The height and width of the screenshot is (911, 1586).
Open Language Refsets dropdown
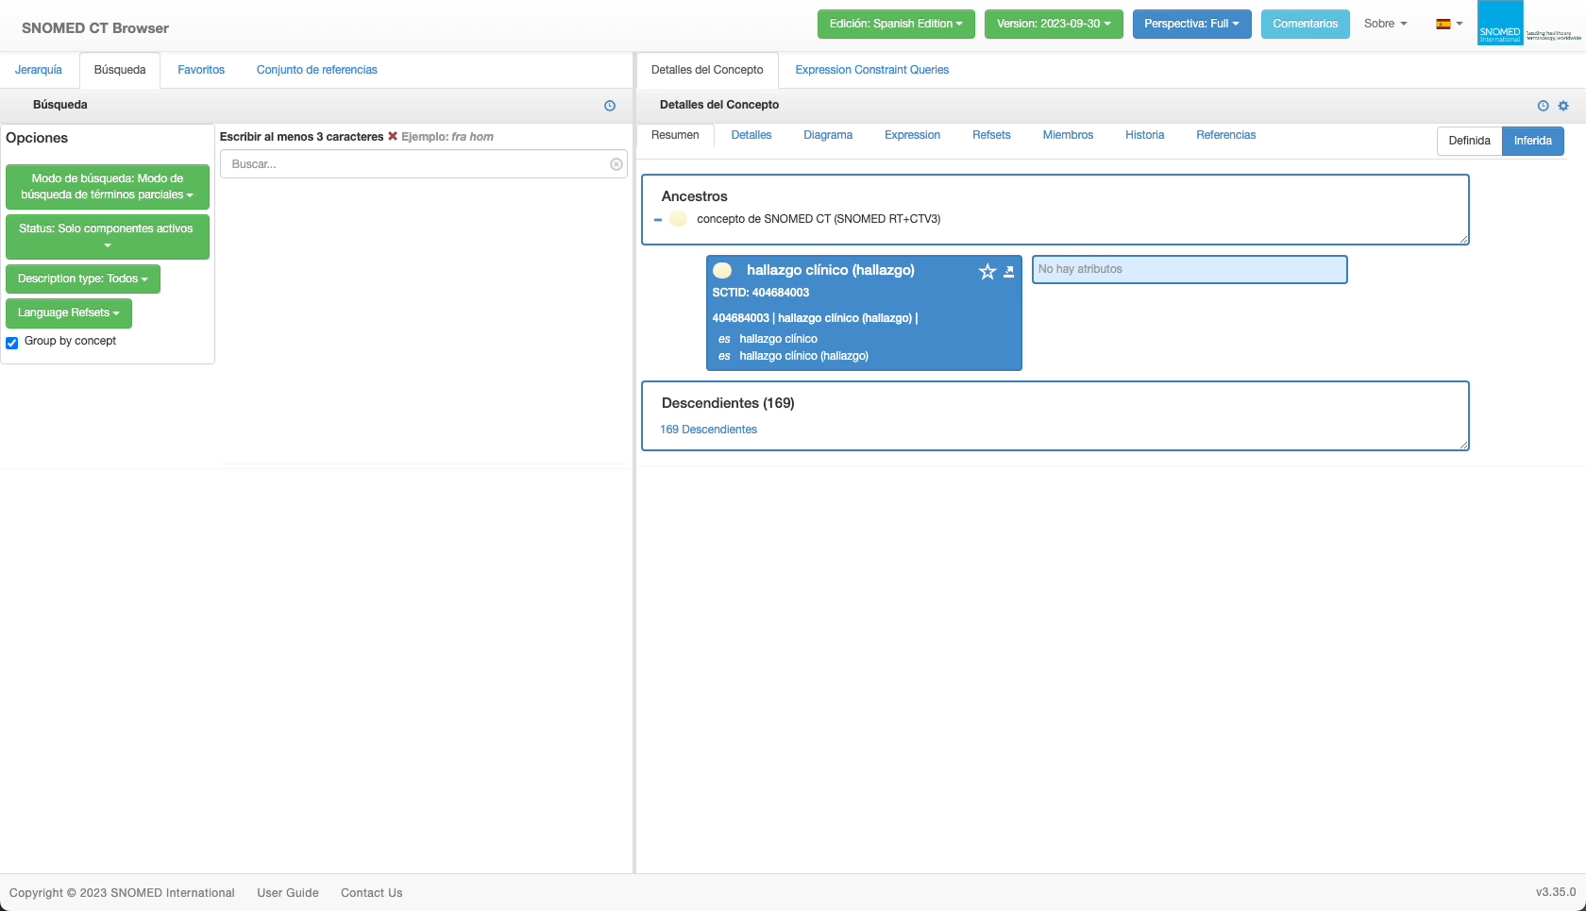click(x=69, y=313)
